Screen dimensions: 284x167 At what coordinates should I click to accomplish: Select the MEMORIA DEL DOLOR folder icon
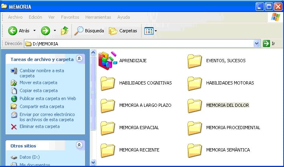195,106
